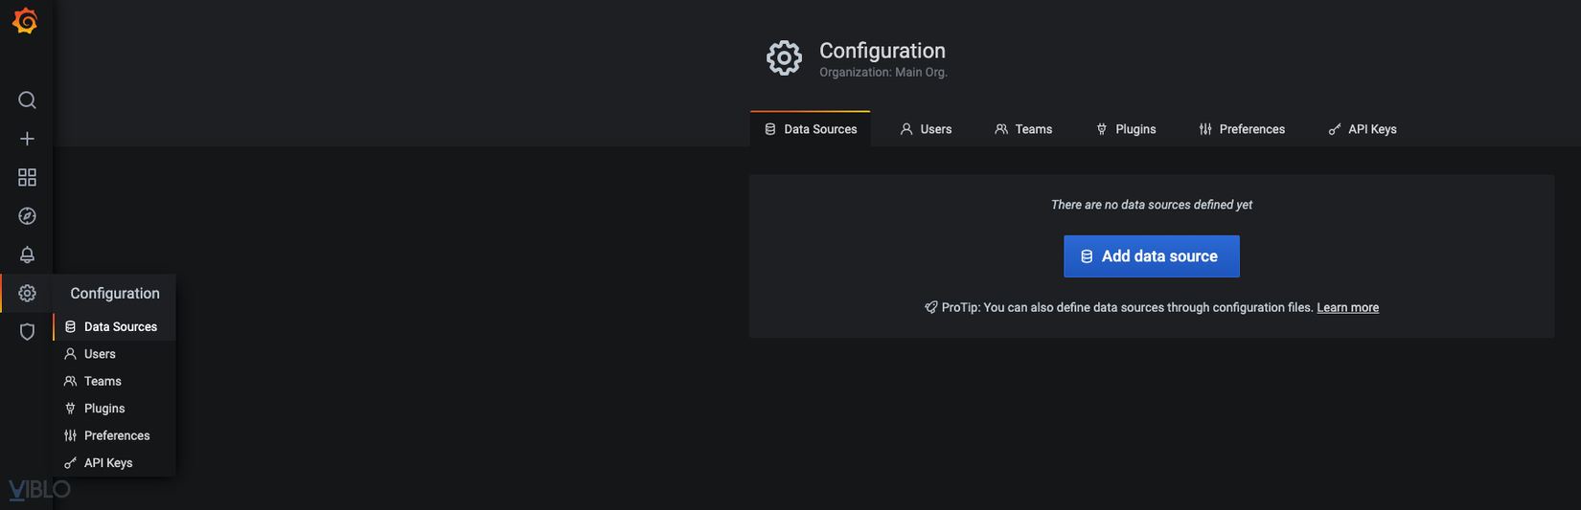Viewport: 1581px width, 510px height.
Task: Open the Server Admin shield icon
Action: click(x=27, y=332)
